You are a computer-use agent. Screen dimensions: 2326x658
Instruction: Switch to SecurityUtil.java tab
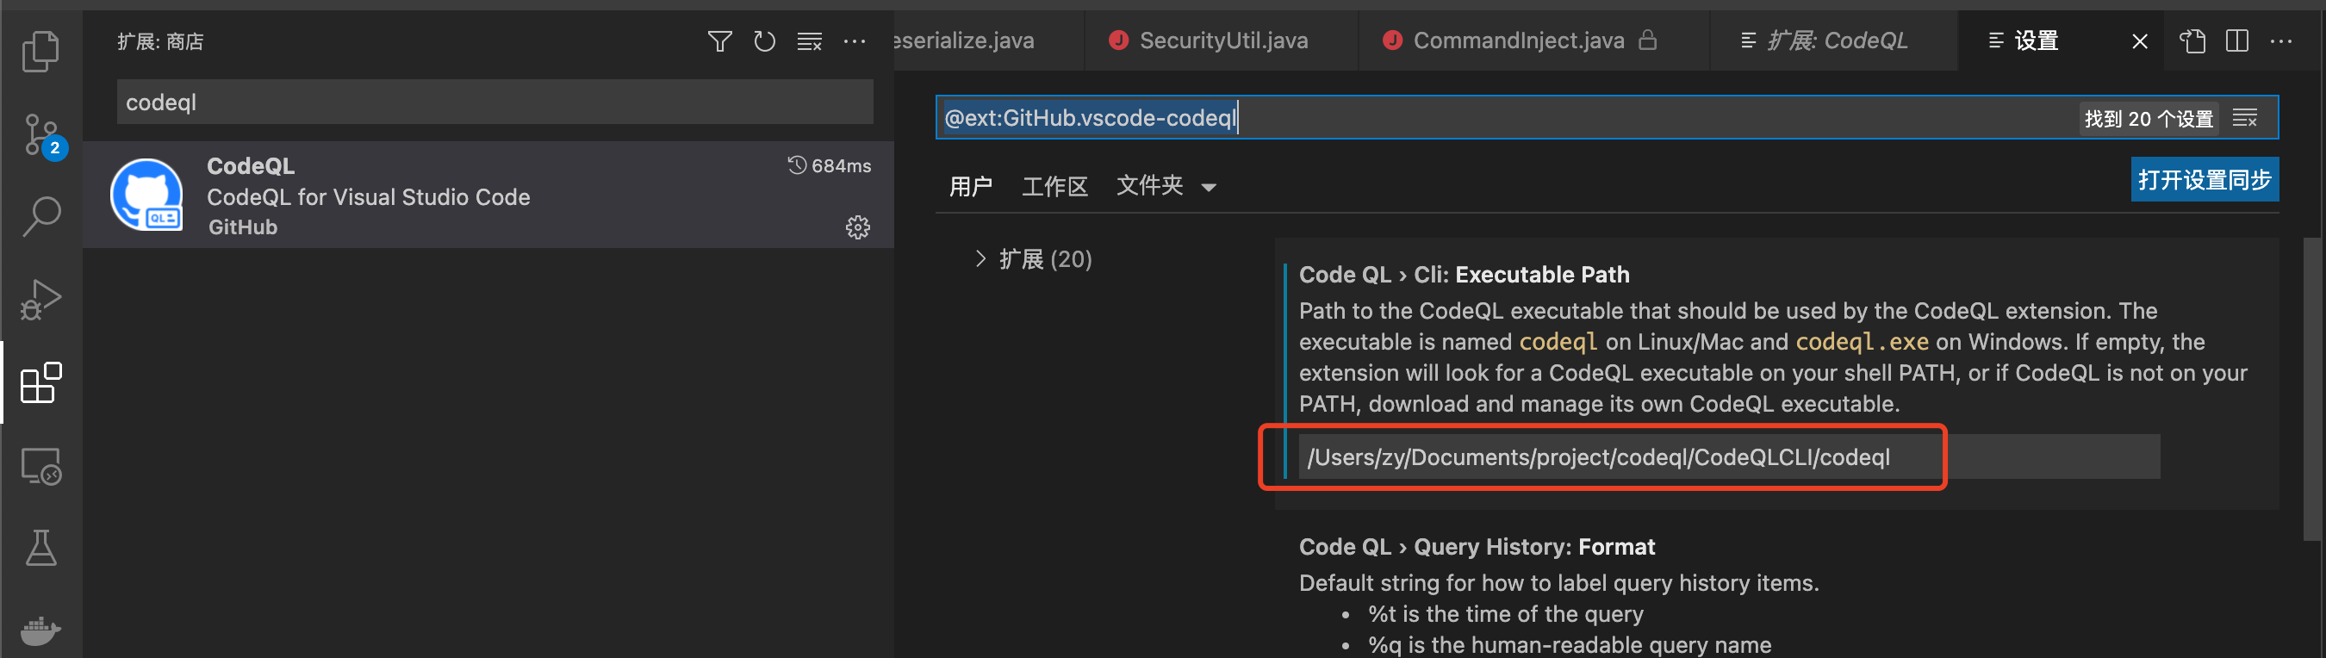1222,40
